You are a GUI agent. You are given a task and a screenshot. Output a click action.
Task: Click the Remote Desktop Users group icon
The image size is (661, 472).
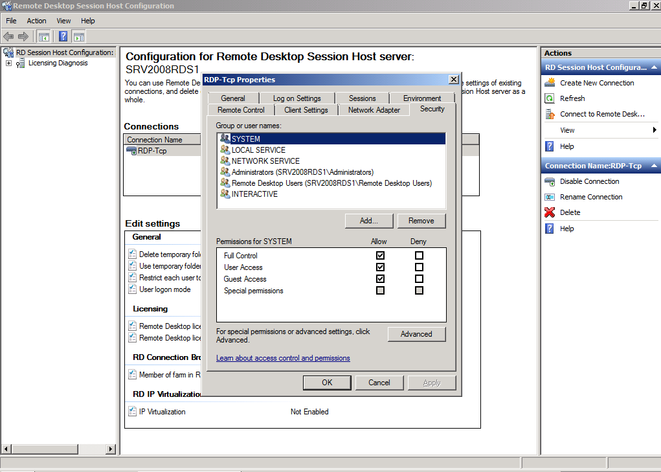click(x=225, y=183)
